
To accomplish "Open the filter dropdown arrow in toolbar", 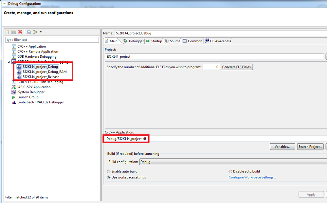I will [41, 32].
